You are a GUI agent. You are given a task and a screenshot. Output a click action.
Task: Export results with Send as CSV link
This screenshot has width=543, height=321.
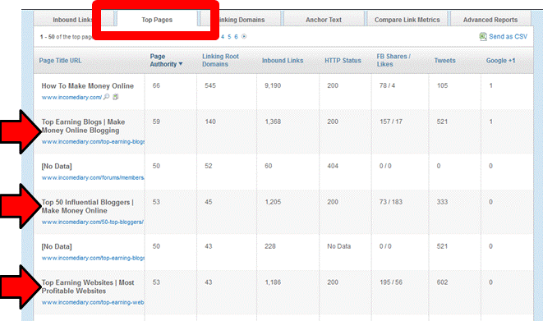pos(508,36)
